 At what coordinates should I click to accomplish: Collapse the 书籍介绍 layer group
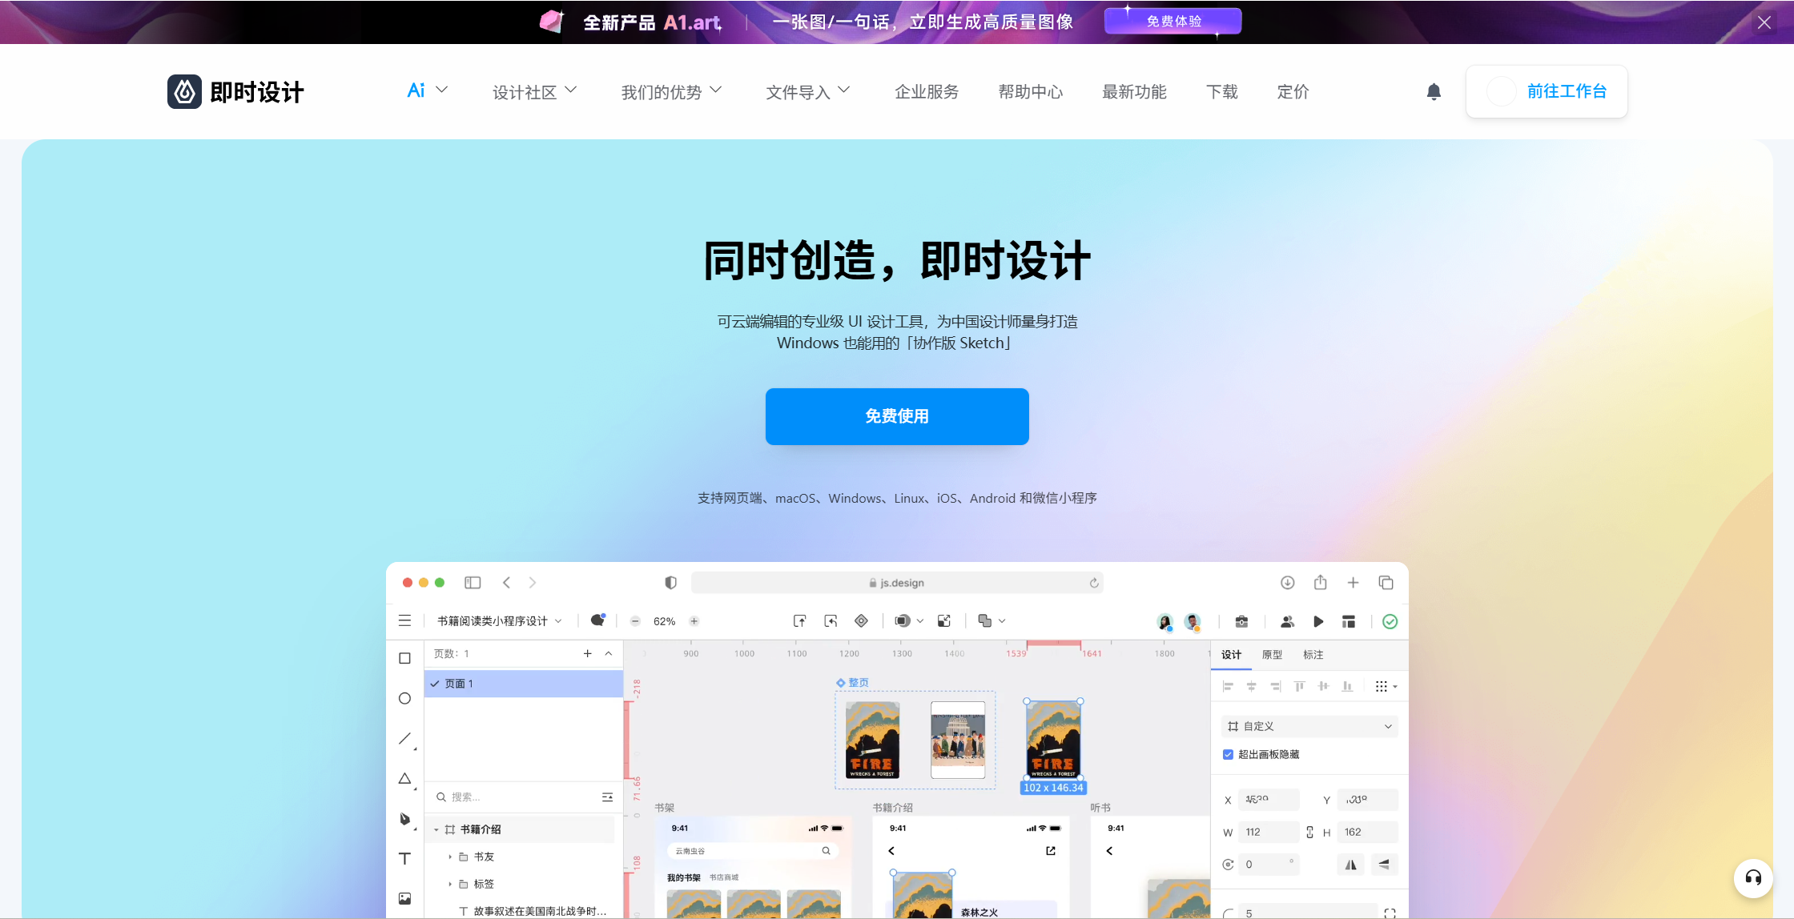click(x=436, y=830)
